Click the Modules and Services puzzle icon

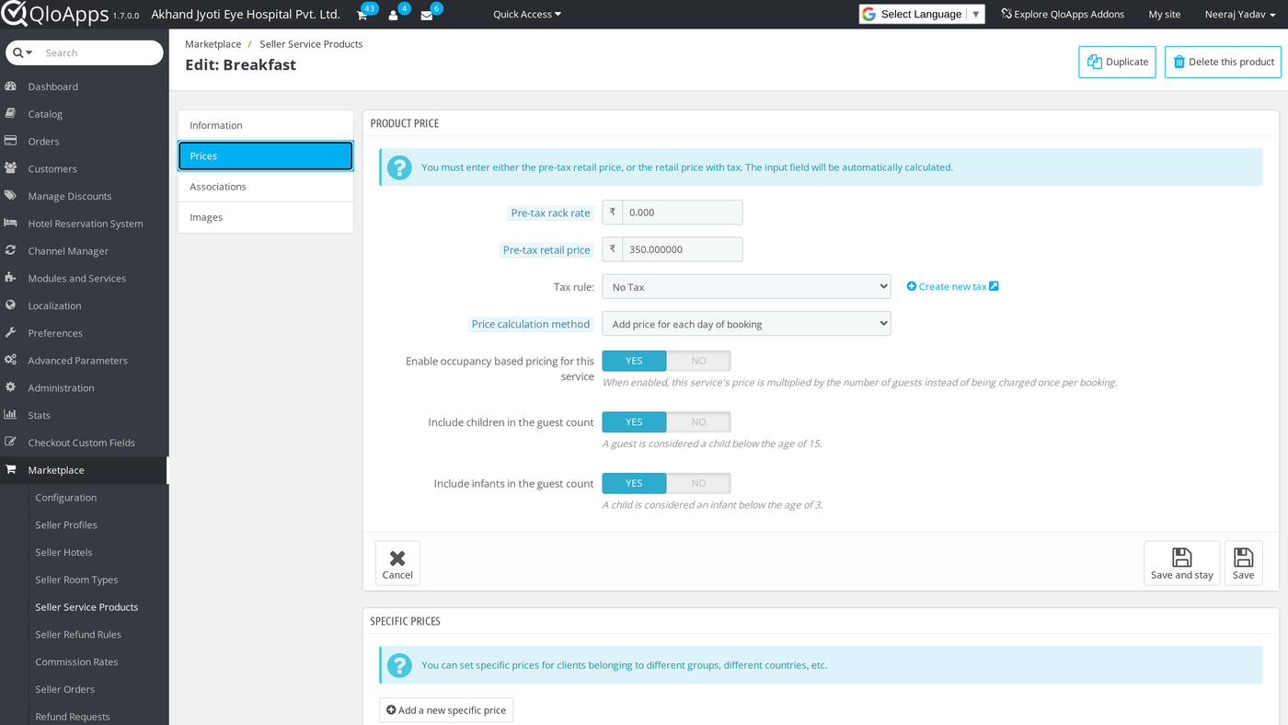pyautogui.click(x=11, y=278)
